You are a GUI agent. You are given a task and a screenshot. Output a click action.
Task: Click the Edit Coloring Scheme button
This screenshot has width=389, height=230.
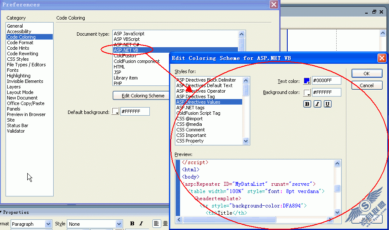(141, 96)
